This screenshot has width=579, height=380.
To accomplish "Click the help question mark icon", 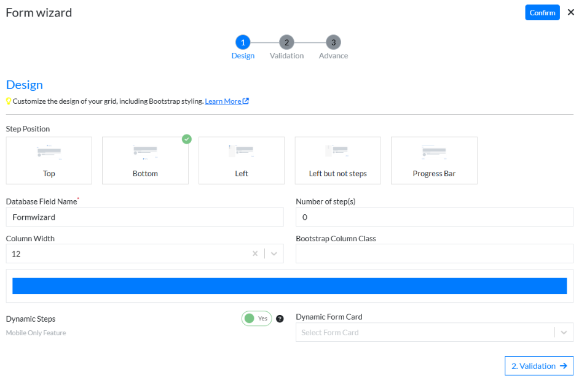I will coord(280,319).
